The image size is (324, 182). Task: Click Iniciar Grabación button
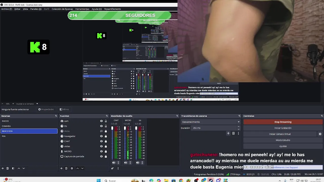tap(283, 128)
